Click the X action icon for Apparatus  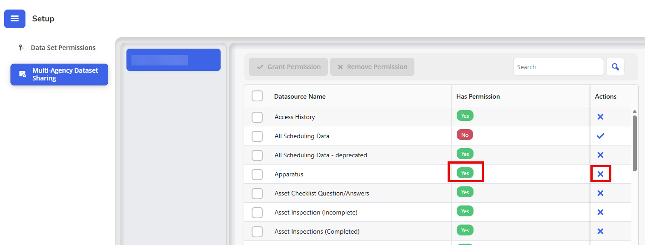click(600, 174)
